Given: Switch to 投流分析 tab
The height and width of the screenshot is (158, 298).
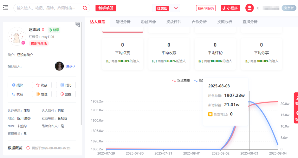Looking at the screenshot, I should tap(225, 22).
